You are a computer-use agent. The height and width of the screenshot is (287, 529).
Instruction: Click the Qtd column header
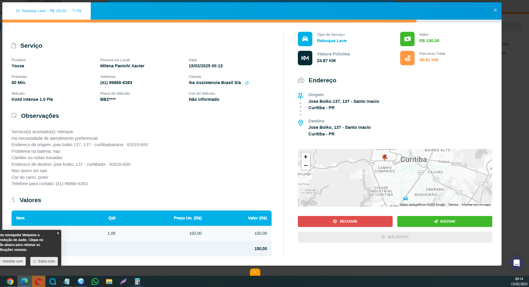click(112, 218)
